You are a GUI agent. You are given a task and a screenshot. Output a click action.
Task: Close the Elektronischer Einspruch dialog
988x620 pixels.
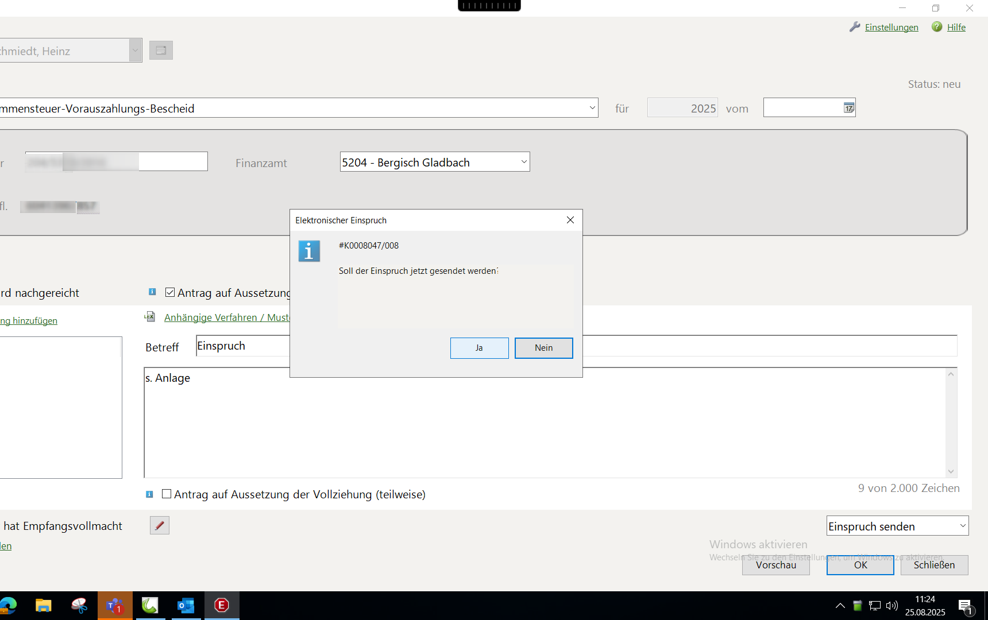pos(570,220)
